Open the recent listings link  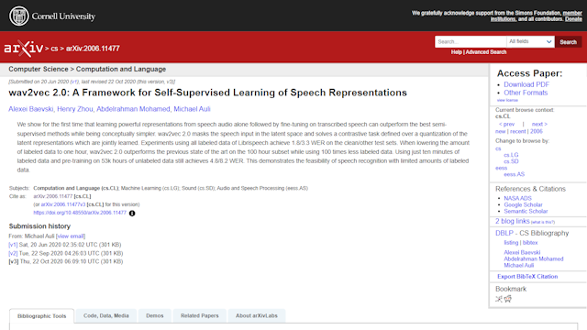pos(517,131)
